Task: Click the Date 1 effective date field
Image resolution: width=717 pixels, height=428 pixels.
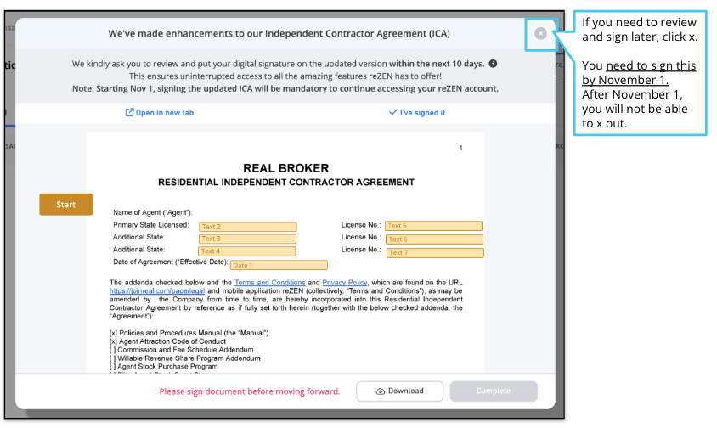Action: [x=279, y=265]
